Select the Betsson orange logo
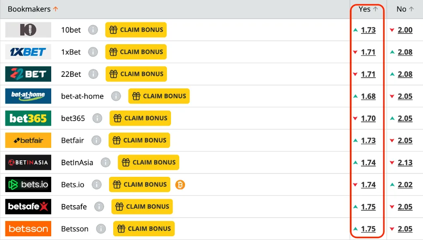This screenshot has height=240, width=423. pos(28,229)
